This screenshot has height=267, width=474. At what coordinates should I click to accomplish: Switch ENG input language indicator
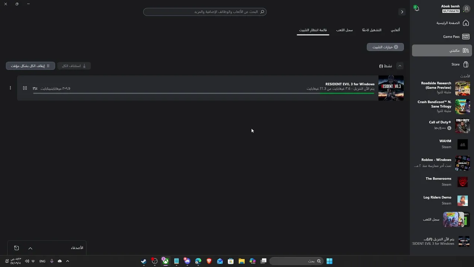42,261
